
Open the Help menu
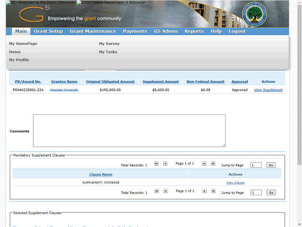(216, 31)
